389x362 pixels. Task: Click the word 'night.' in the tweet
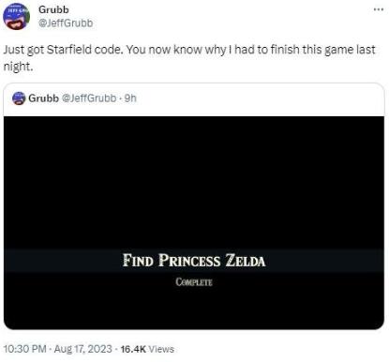pyautogui.click(x=18, y=67)
